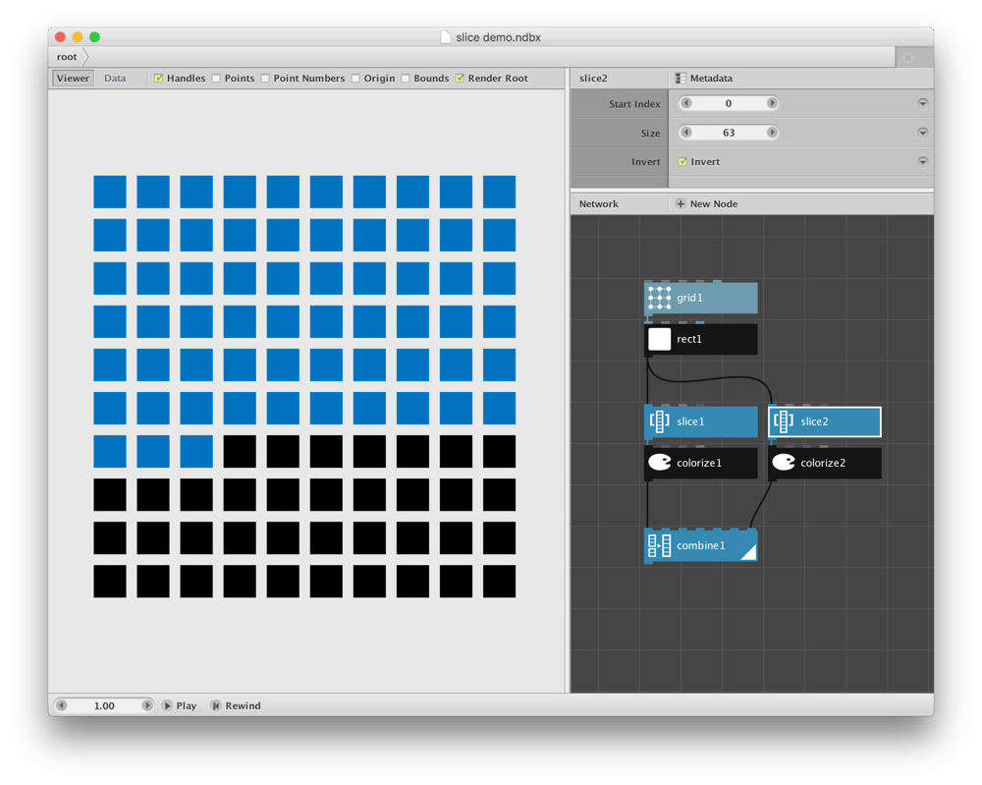The height and width of the screenshot is (785, 982).
Task: Click the combine1 node icon
Action: click(660, 545)
